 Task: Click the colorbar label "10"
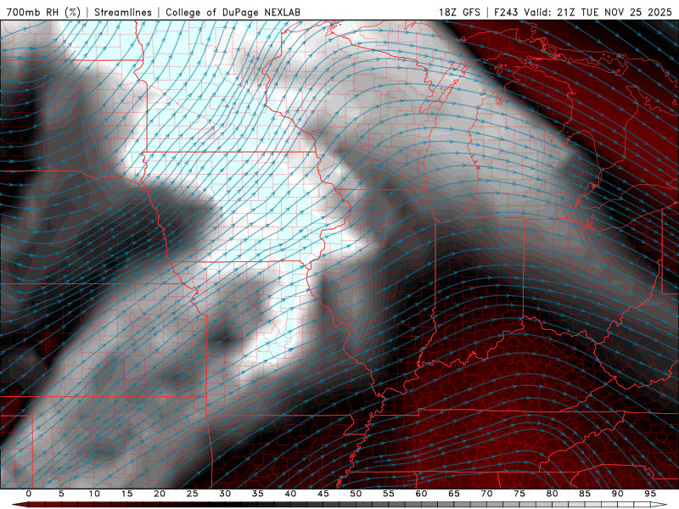point(94,494)
